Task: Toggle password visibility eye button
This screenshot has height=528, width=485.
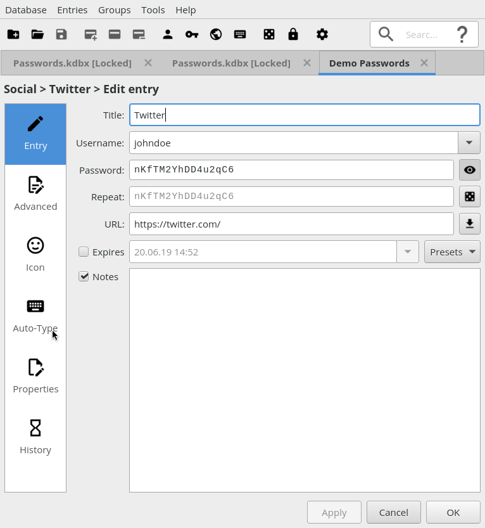Action: pos(470,170)
